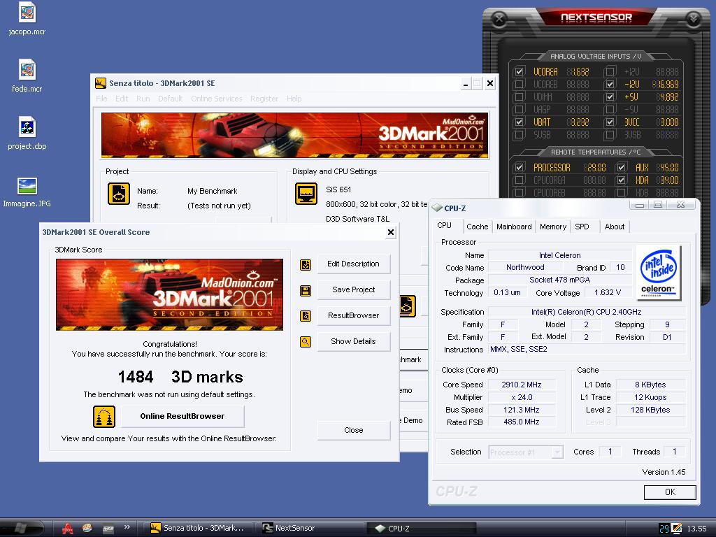Screen dimensions: 716x537
Task: Check the +12V voltage checkbox
Action: [x=610, y=72]
